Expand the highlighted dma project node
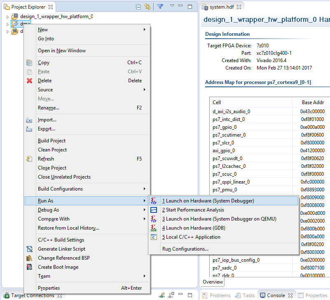 [7, 24]
